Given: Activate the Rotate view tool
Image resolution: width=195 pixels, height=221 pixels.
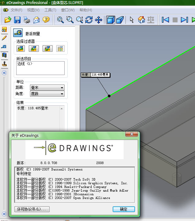Looking at the screenshot, I should pyautogui.click(x=89, y=20).
